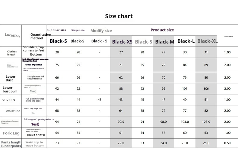238x156 pixels.
Task: Click the Black-XL column header
Action: pyautogui.click(x=207, y=41)
